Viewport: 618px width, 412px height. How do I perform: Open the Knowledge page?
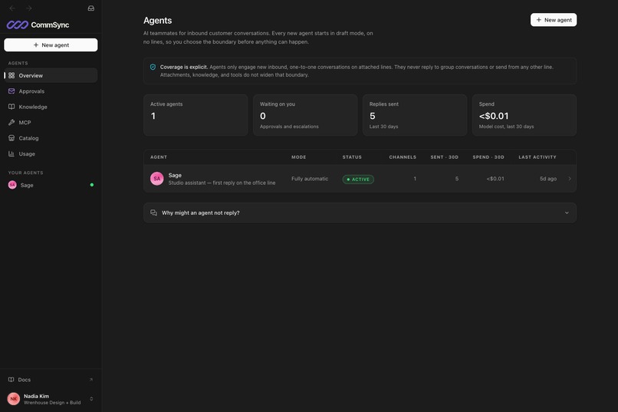coord(51,107)
